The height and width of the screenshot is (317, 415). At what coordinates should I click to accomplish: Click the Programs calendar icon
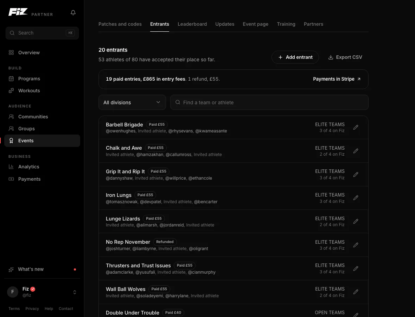11,79
